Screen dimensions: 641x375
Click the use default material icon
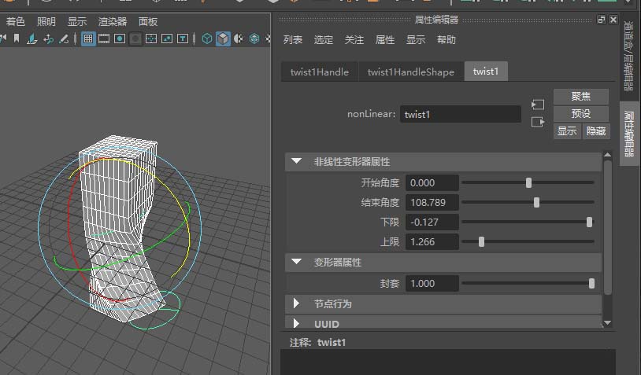coord(239,39)
